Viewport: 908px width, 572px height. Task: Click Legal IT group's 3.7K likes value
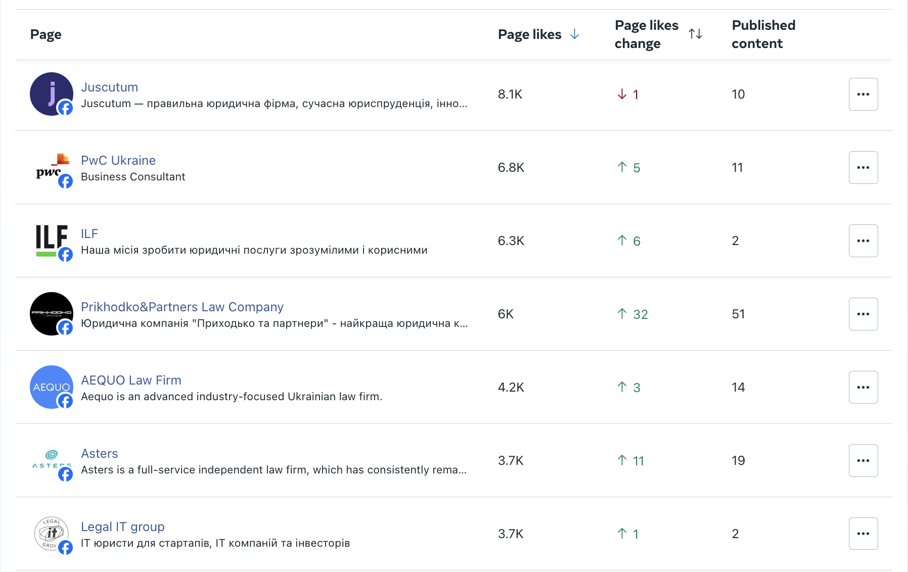511,534
